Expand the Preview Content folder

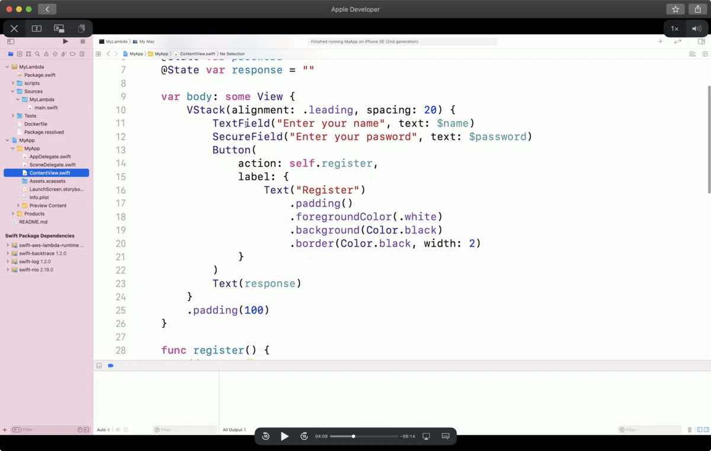tap(18, 206)
